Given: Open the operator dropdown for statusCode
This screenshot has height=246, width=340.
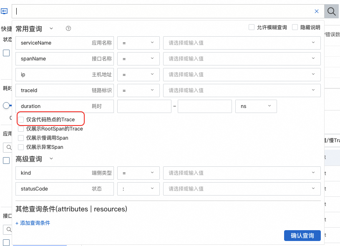Looking at the screenshot, I should point(139,189).
